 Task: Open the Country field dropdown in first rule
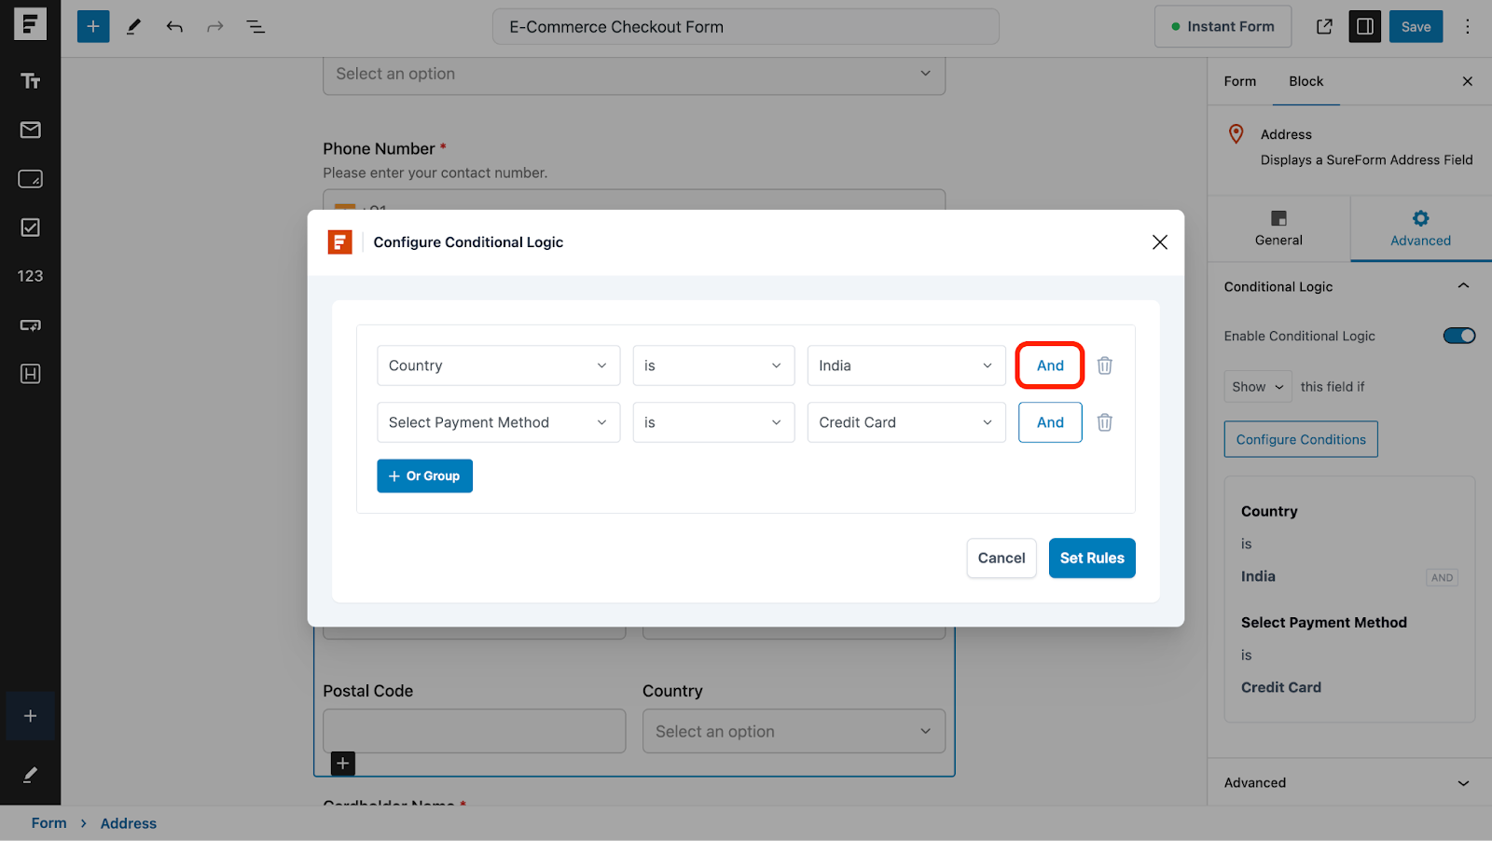point(498,365)
